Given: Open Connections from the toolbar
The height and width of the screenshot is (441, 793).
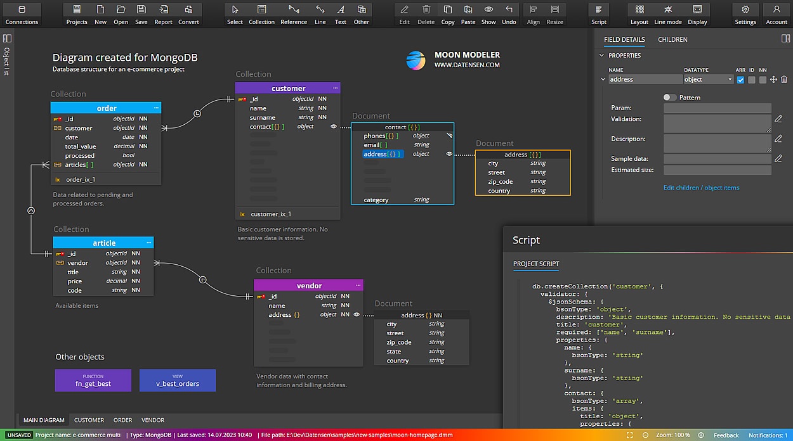Looking at the screenshot, I should (22, 14).
